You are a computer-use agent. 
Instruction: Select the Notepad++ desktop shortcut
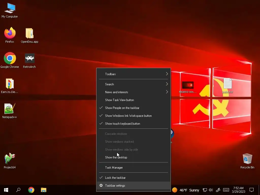click(10, 111)
